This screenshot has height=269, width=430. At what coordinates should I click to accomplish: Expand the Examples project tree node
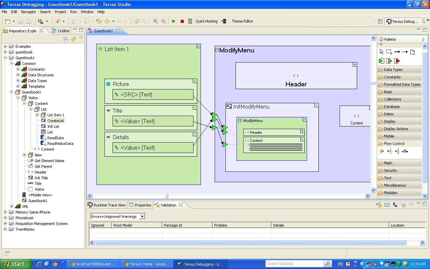(x=5, y=46)
